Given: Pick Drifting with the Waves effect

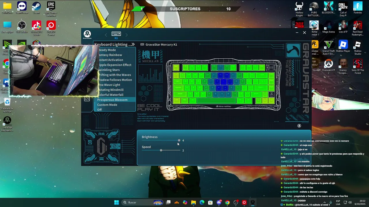Looking at the screenshot, I should tap(115, 75).
